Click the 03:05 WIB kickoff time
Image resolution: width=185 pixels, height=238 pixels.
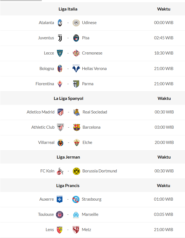pyautogui.click(x=163, y=214)
